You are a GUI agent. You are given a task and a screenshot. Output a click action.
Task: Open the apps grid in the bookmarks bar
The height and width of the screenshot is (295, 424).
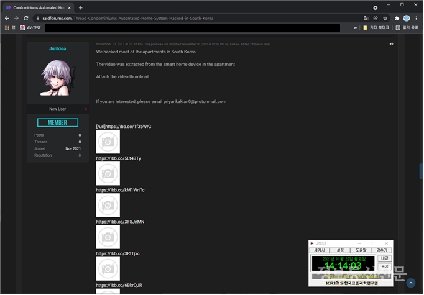[x=7, y=28]
